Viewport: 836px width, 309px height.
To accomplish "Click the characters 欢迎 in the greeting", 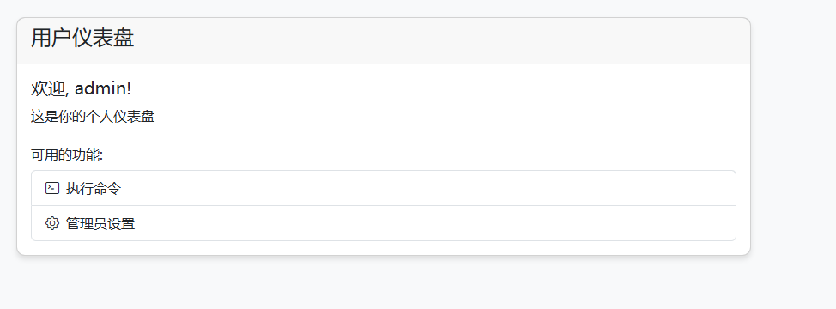I will pyautogui.click(x=48, y=88).
